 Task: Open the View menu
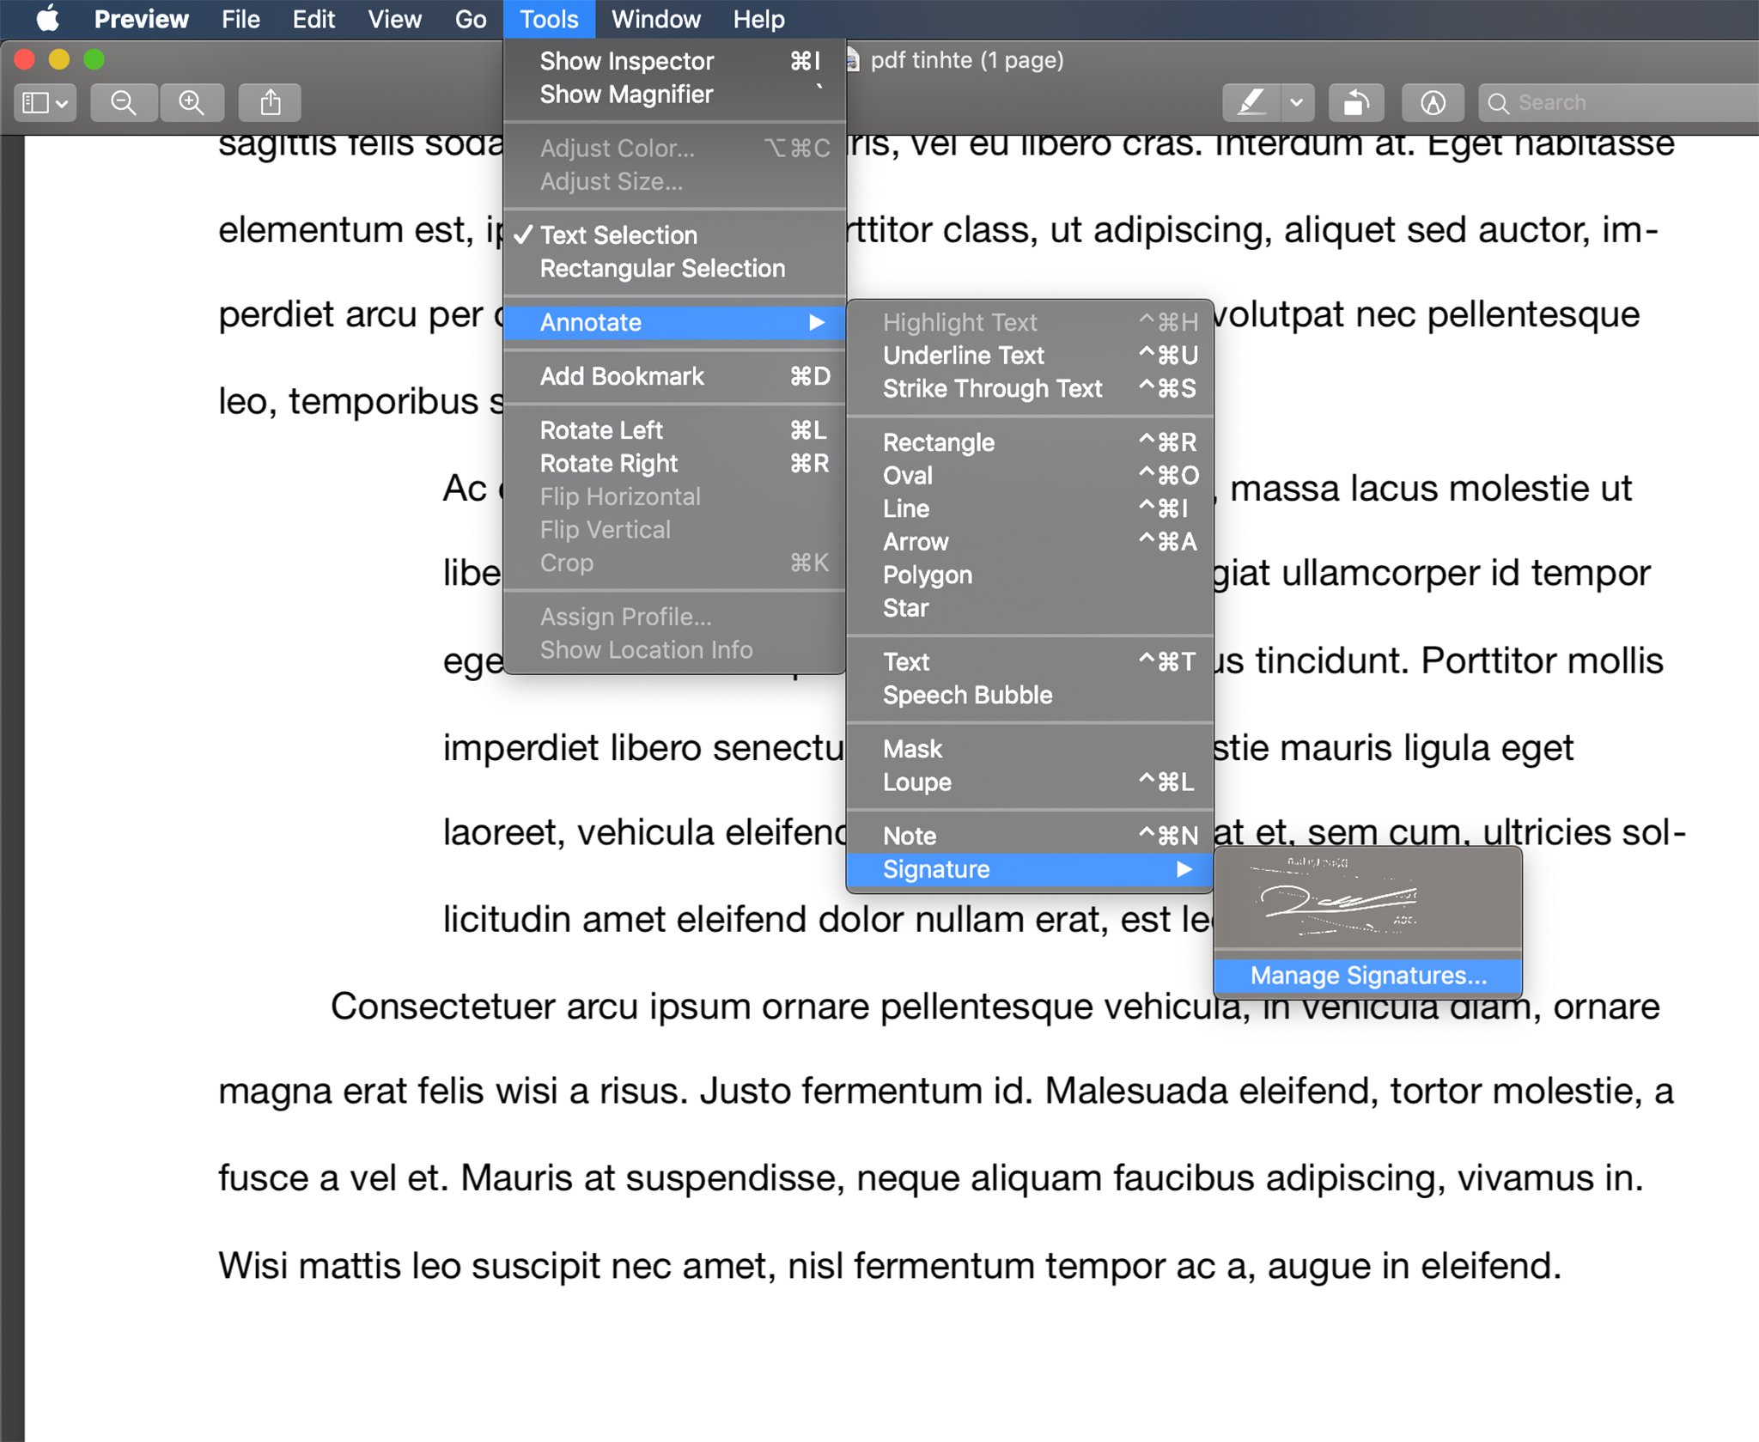click(395, 19)
